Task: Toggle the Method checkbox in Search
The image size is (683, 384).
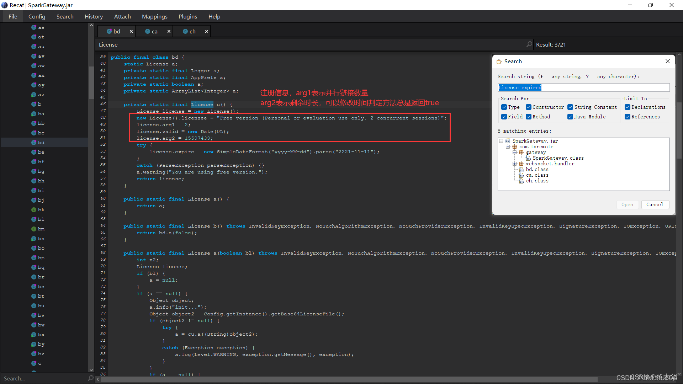Action: [x=529, y=117]
